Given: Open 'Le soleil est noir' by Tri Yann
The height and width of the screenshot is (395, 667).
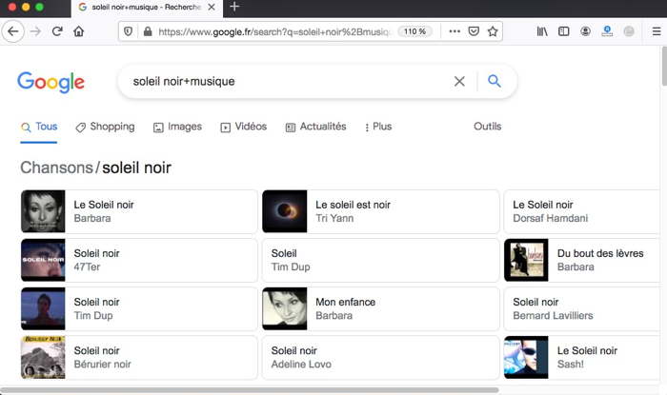Looking at the screenshot, I should point(381,211).
